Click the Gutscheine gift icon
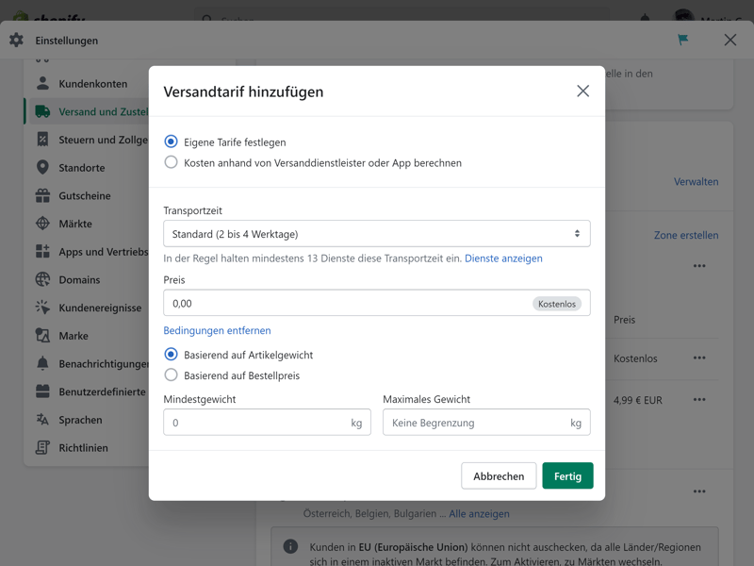This screenshot has height=566, width=754. point(42,195)
